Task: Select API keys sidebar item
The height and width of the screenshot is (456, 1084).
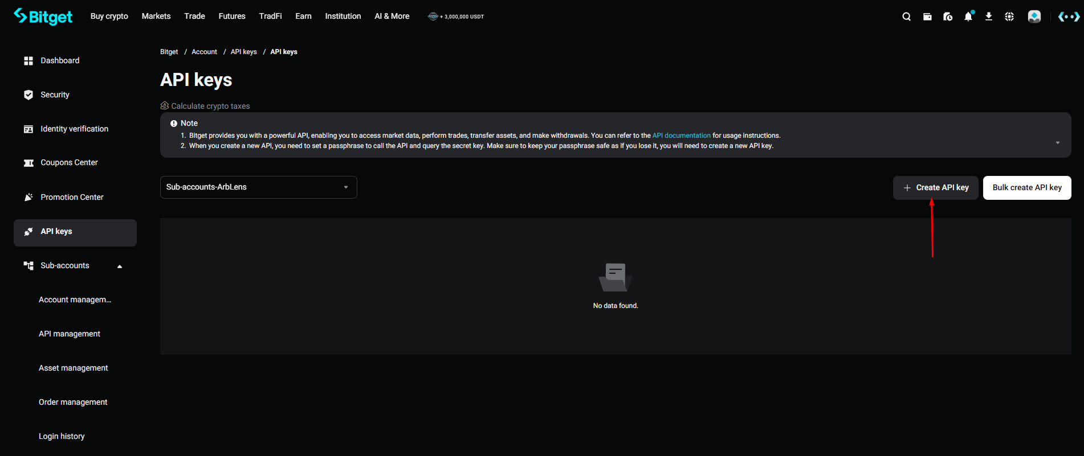Action: [75, 233]
